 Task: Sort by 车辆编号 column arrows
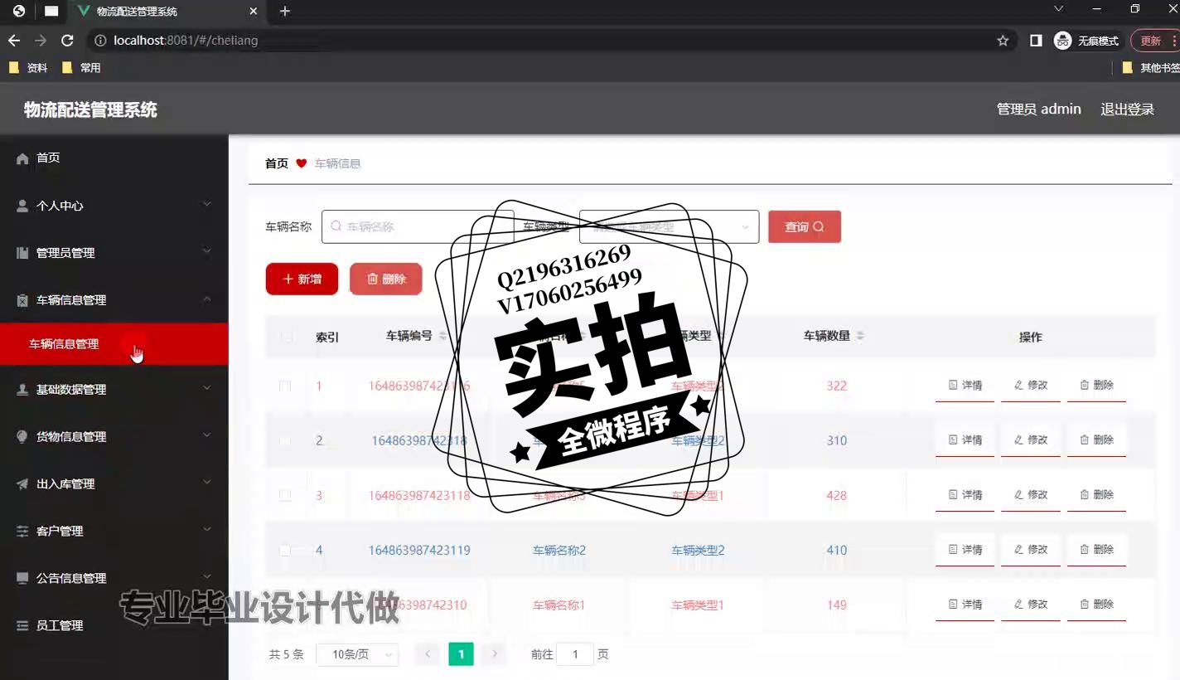443,336
